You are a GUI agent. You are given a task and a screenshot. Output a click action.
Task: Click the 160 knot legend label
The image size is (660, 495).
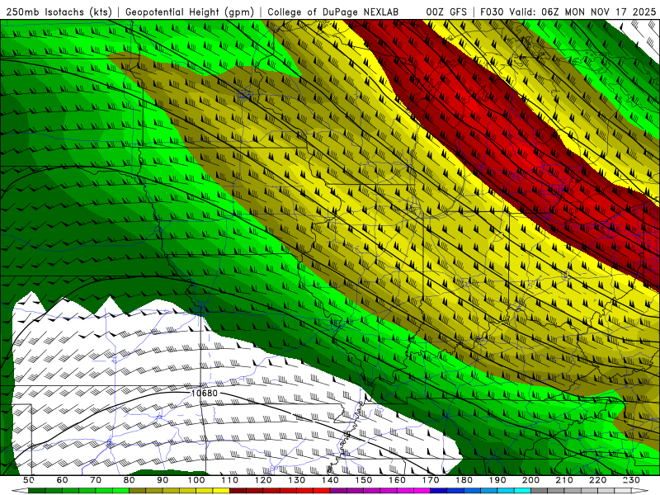pyautogui.click(x=397, y=480)
